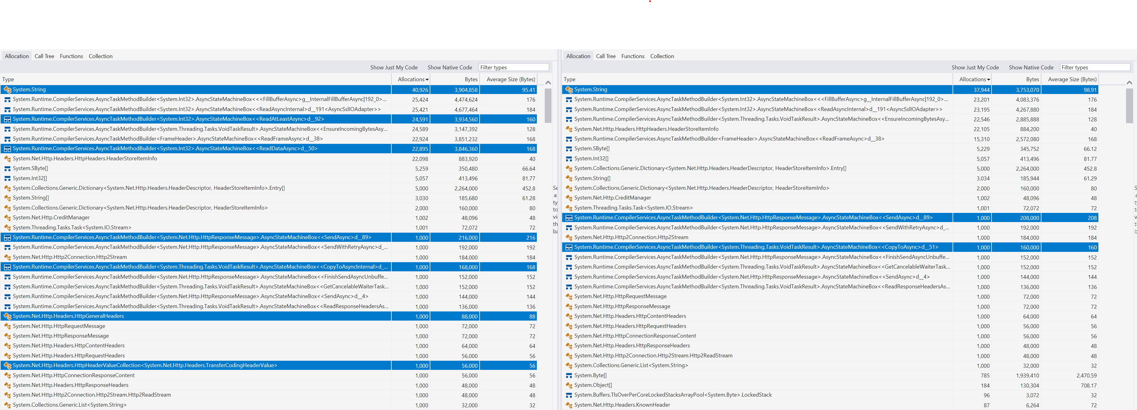Click the HeaderStoreItemInfo icon in right panel

click(569, 129)
